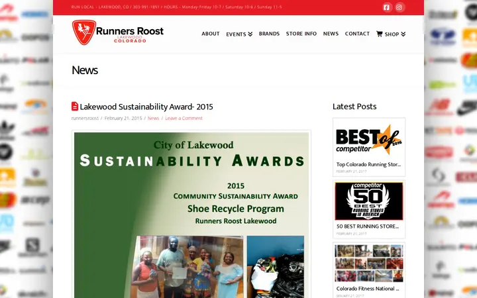Open the News menu item
This screenshot has height=298, width=477.
pyautogui.click(x=331, y=34)
